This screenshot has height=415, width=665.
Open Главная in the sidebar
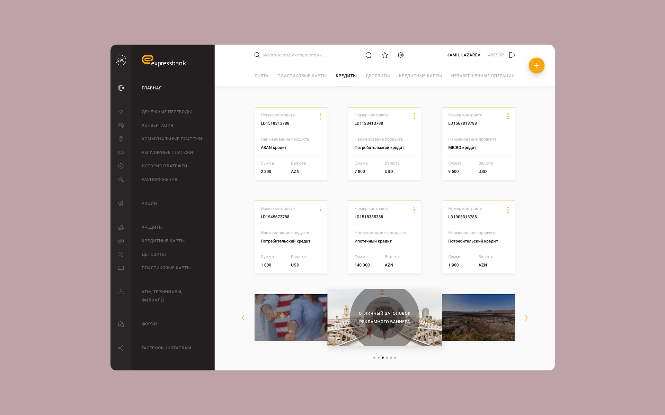pos(152,88)
